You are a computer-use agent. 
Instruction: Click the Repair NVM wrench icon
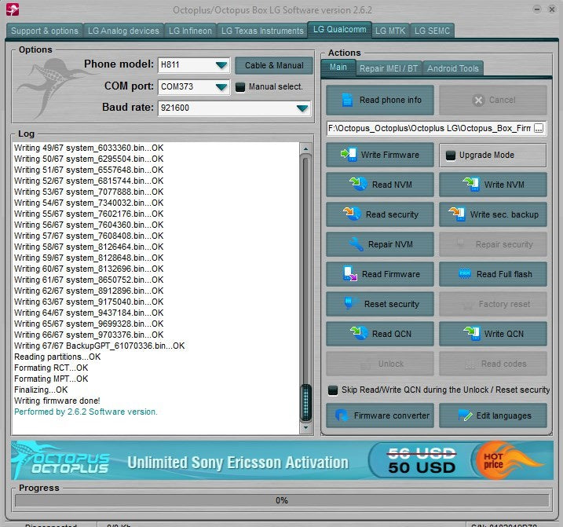coord(355,244)
